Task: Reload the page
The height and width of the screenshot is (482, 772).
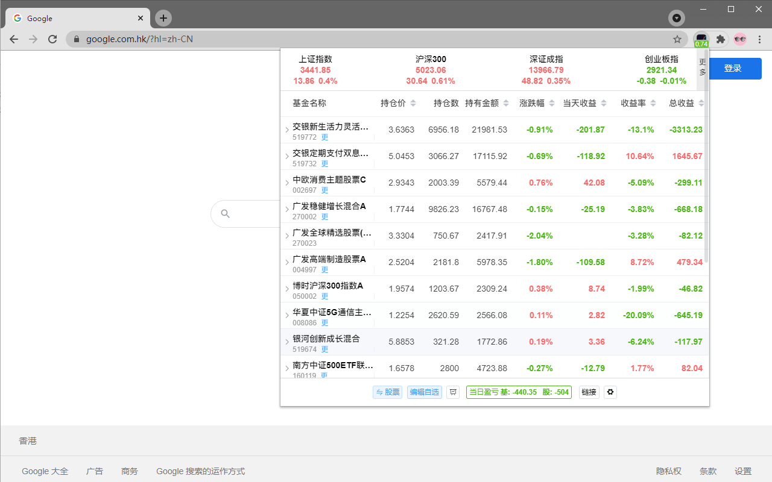Action: 52,39
